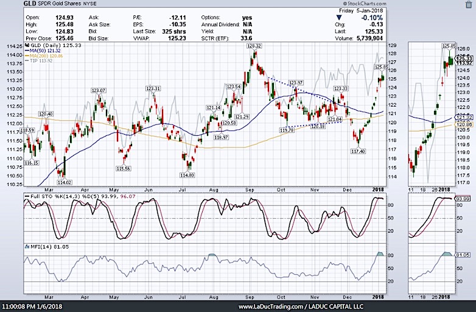Click the 123.07 April high label
Image resolution: width=476 pixels, height=312 pixels.
[99, 90]
